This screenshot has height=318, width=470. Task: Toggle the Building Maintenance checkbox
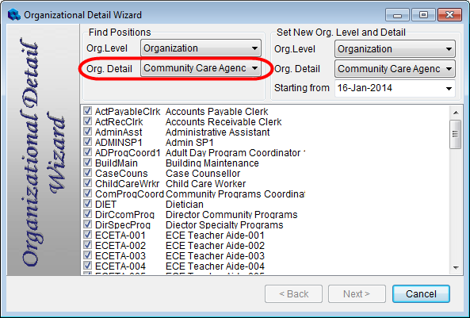click(x=87, y=163)
